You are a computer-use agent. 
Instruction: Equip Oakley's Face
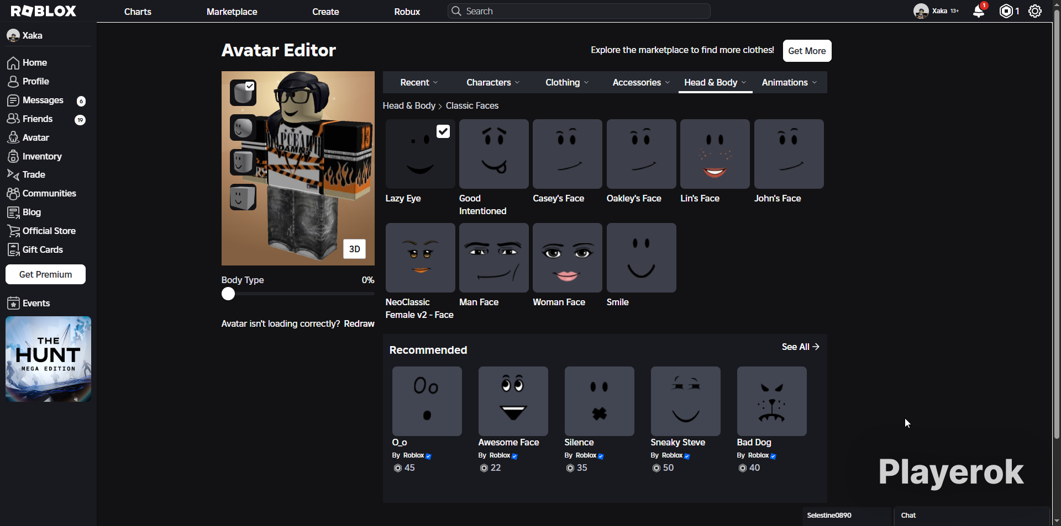point(642,154)
